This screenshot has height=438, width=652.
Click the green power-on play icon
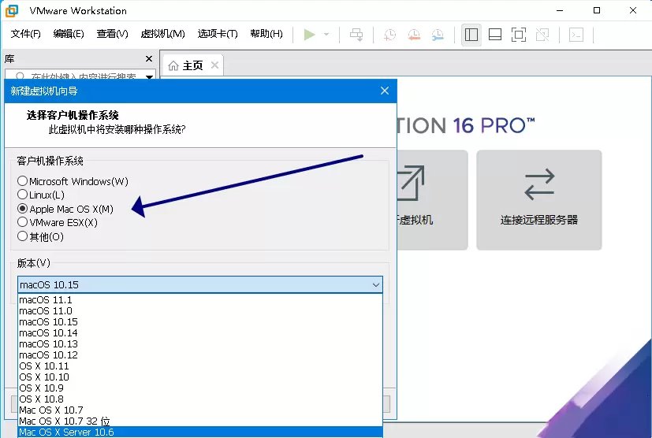tap(309, 35)
